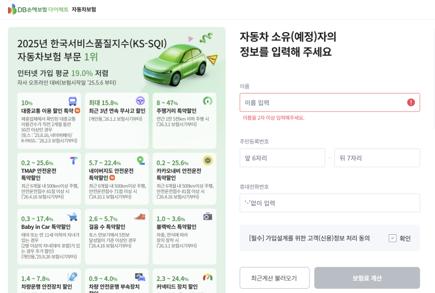Open the 대중교통 이용 할인 특약 card
The height and width of the screenshot is (293, 435).
pos(49,121)
